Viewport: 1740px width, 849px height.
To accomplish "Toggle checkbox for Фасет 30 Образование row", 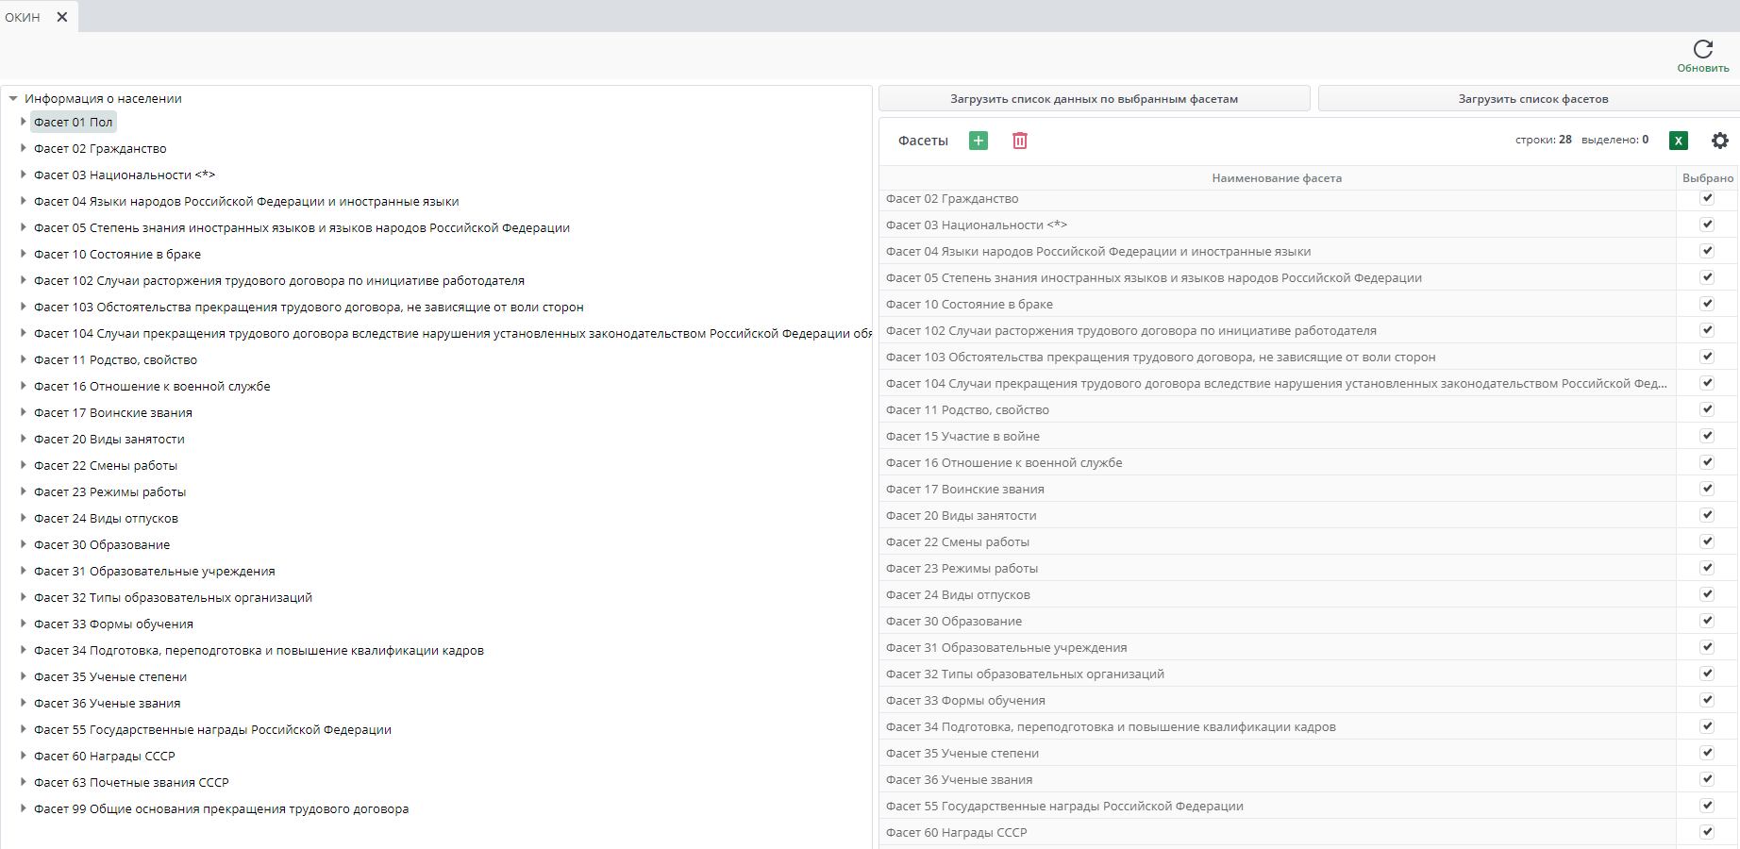I will [1706, 621].
